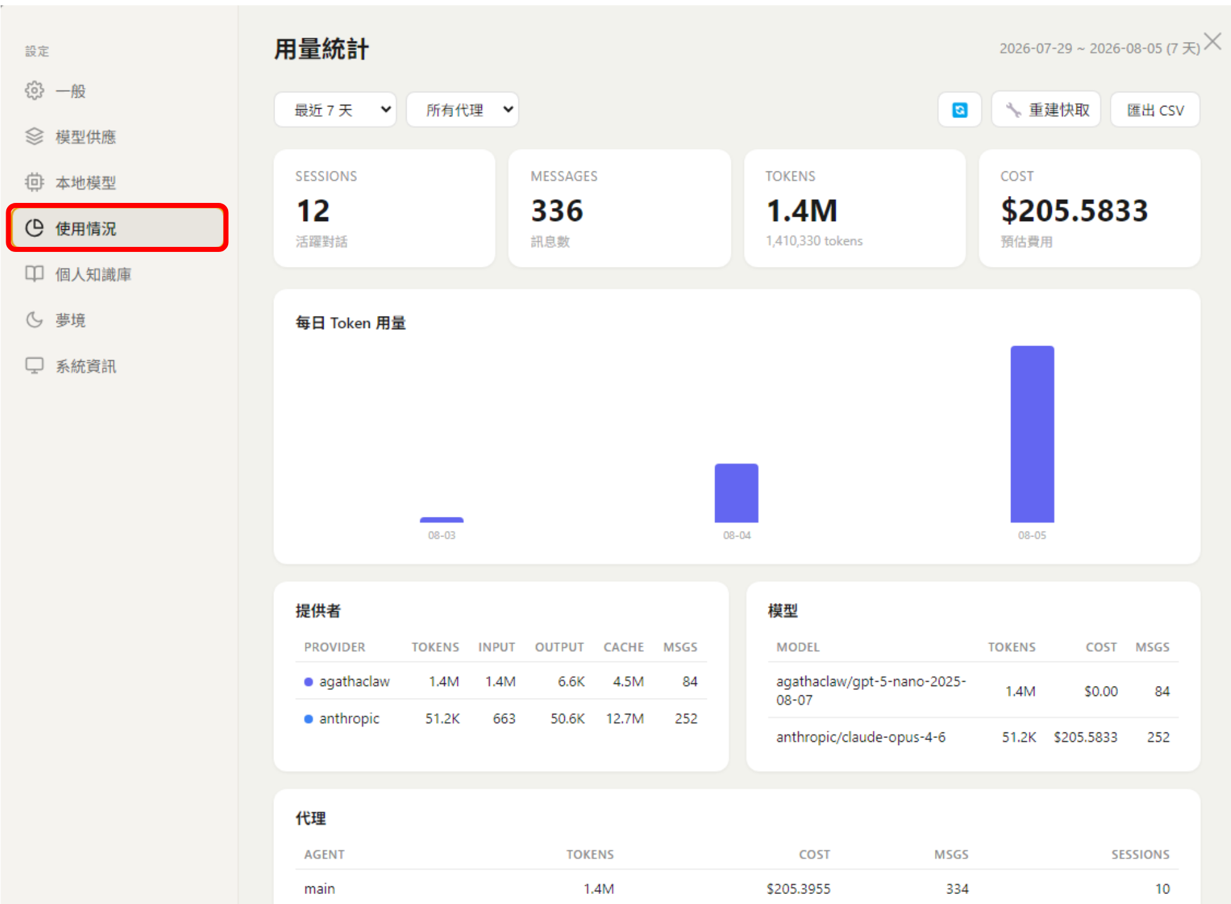Click the 12.7M cache value
Image resolution: width=1231 pixels, height=904 pixels.
(x=625, y=719)
